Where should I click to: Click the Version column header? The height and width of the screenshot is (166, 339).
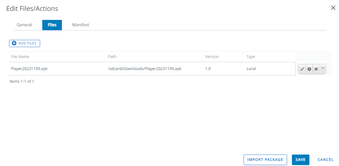(212, 57)
